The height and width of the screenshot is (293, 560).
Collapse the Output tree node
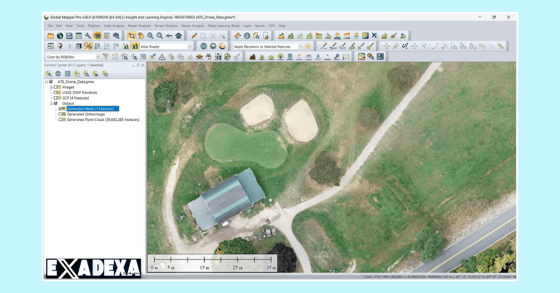click(x=51, y=103)
